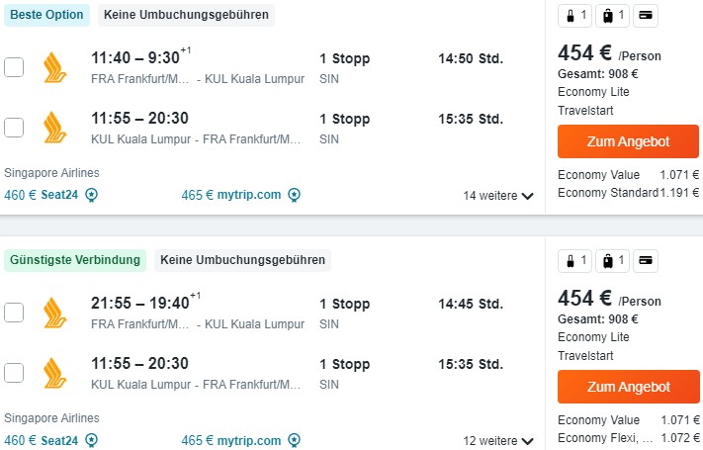Expand the 14 weitere offers list
Image resolution: width=703 pixels, height=450 pixels.
[498, 196]
